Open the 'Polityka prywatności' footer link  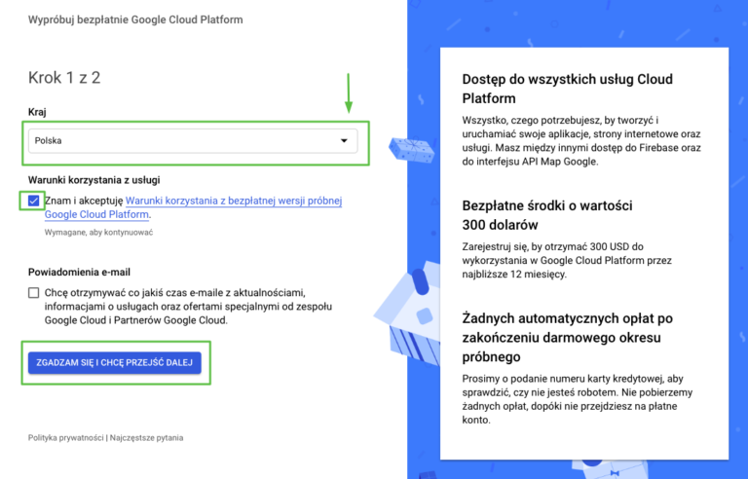tap(65, 438)
